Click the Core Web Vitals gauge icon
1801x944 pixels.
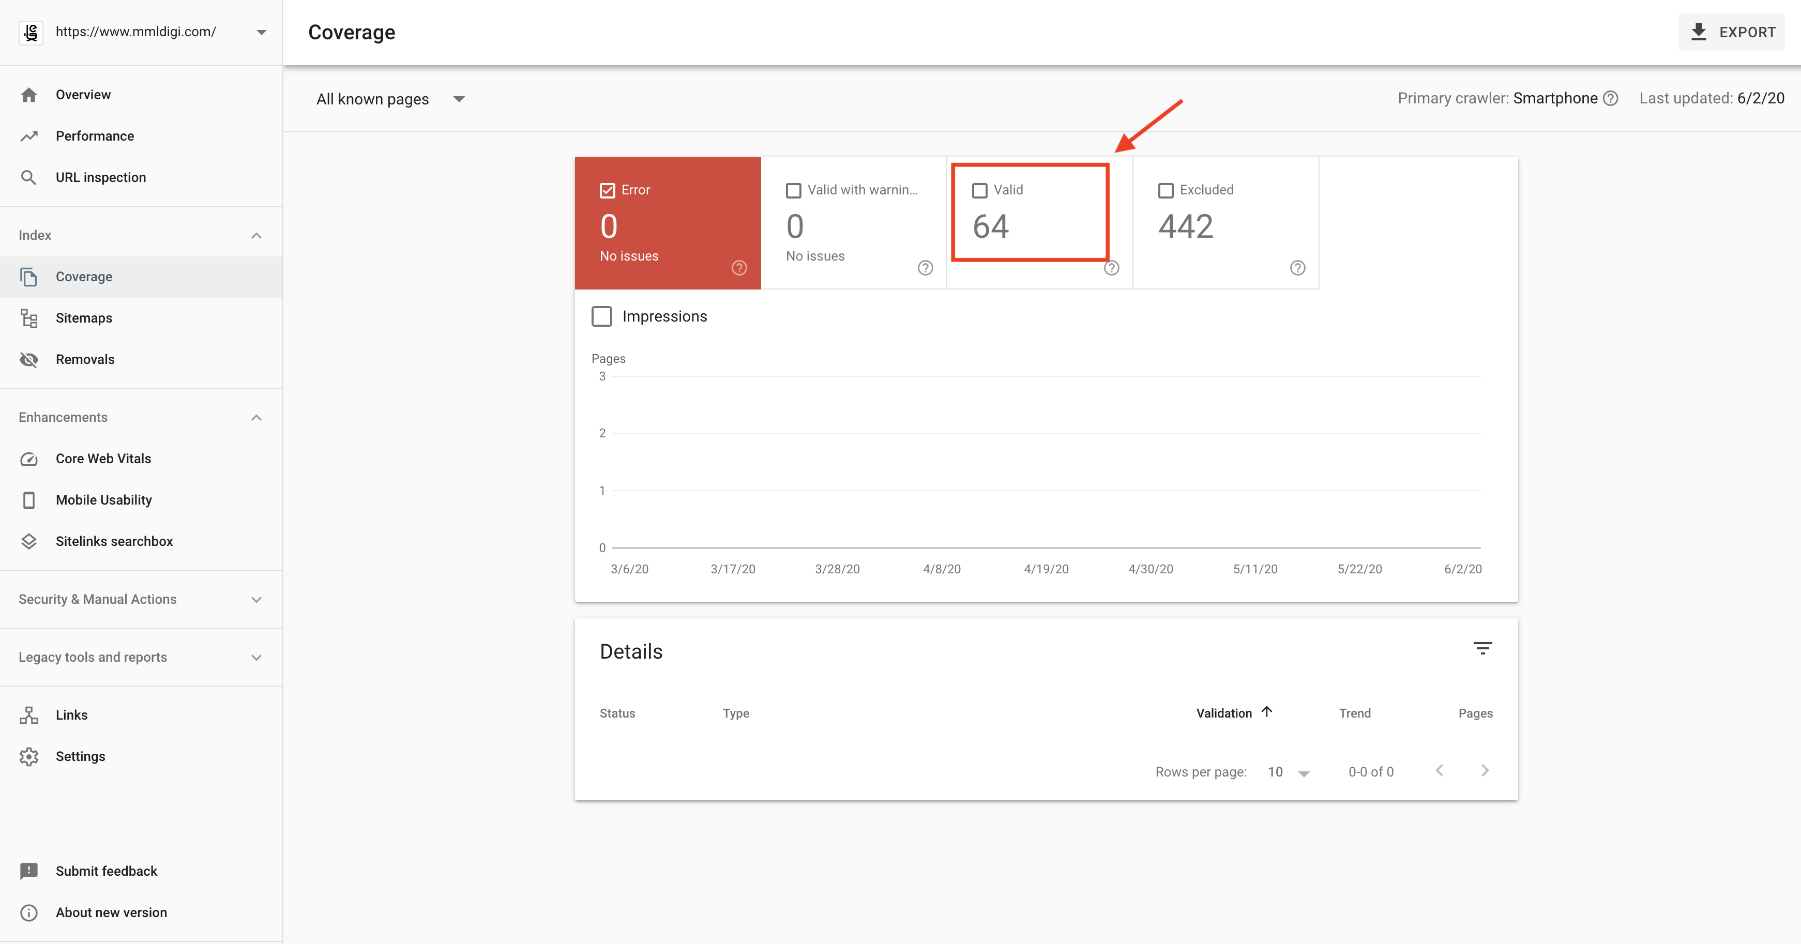[x=28, y=459]
